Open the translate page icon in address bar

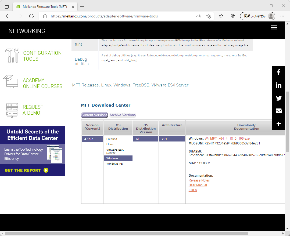point(198,16)
